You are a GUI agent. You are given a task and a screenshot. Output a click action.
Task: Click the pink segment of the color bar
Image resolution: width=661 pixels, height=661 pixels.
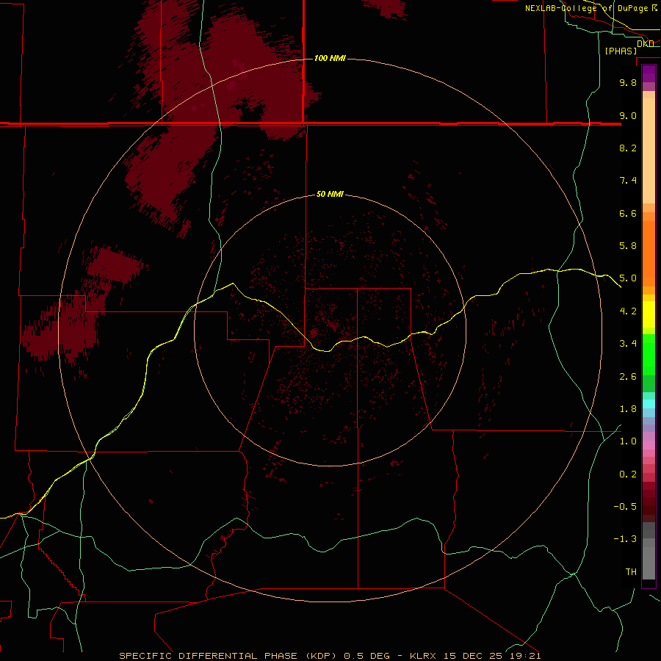649,445
